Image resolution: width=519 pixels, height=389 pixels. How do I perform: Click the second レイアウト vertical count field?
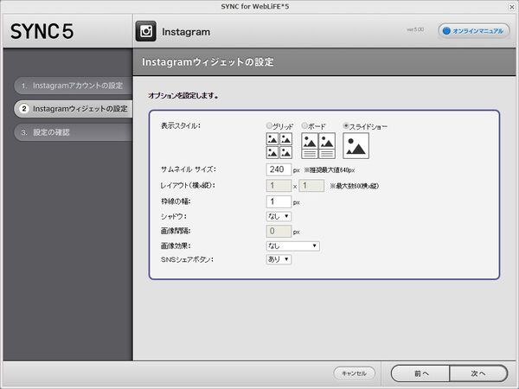pyautogui.click(x=311, y=186)
